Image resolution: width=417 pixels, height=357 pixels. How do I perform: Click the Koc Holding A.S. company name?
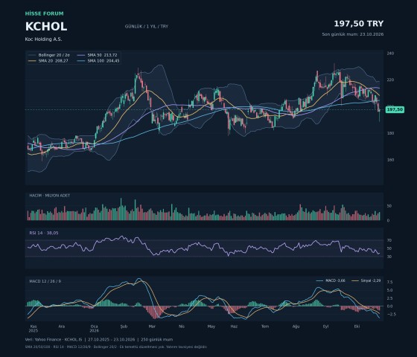point(43,39)
